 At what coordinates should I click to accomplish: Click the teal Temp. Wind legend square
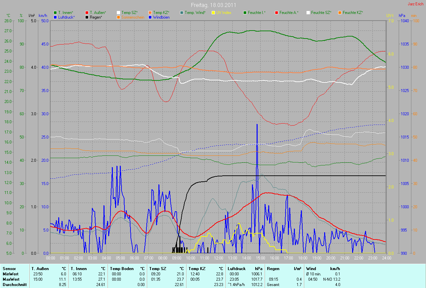pyautogui.click(x=182, y=13)
